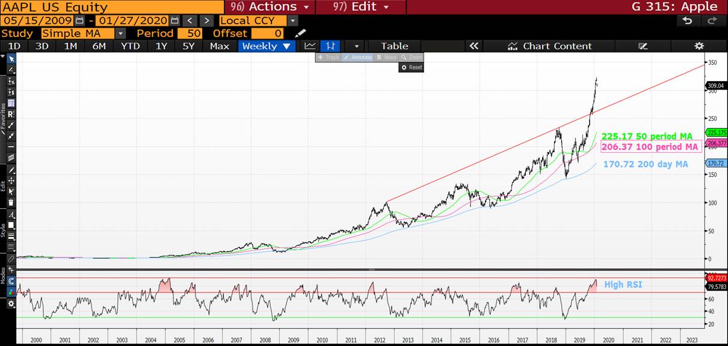Toggle the Zoom mode
Screen dimensions: 728x346
[x=411, y=57]
